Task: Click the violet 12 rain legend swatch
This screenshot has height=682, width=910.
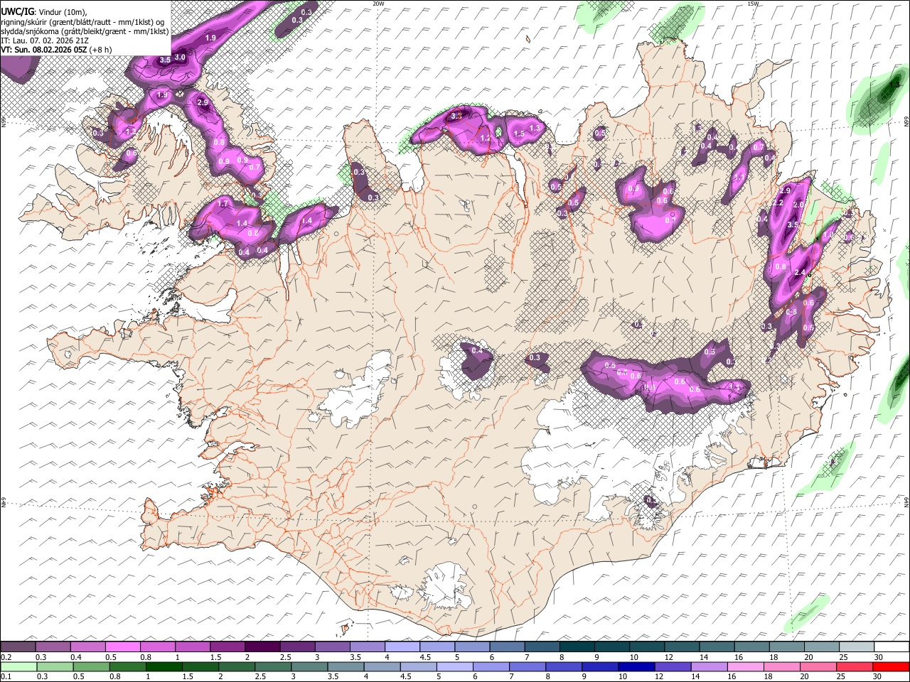Action: [672, 667]
